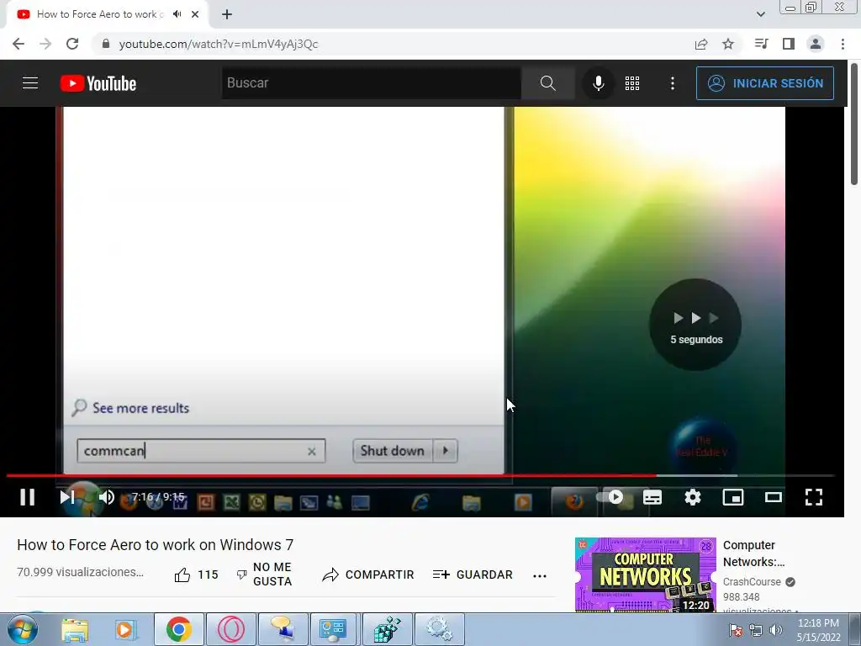Click the 70.999 visualizaciones text
The image size is (861, 646).
click(x=80, y=572)
